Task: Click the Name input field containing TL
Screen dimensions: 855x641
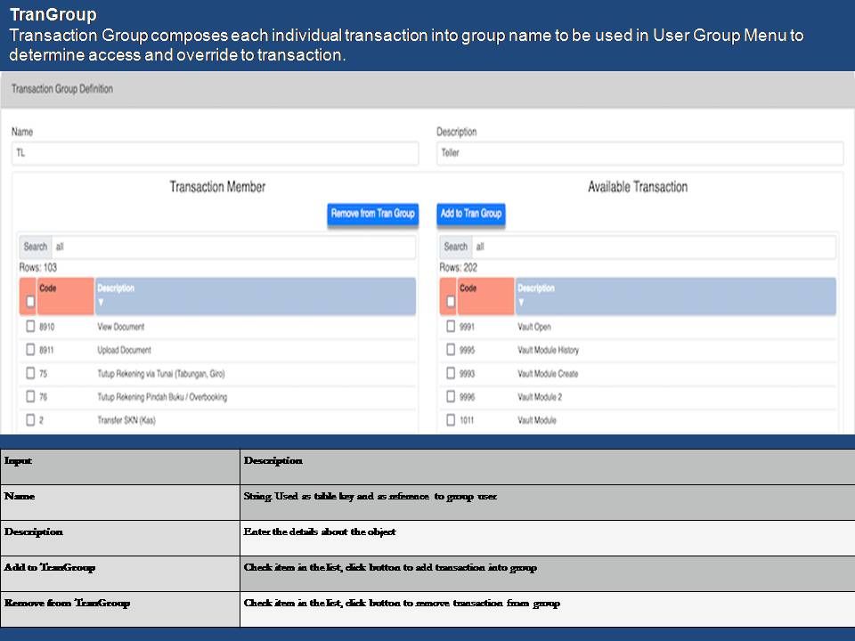Action: click(x=215, y=153)
